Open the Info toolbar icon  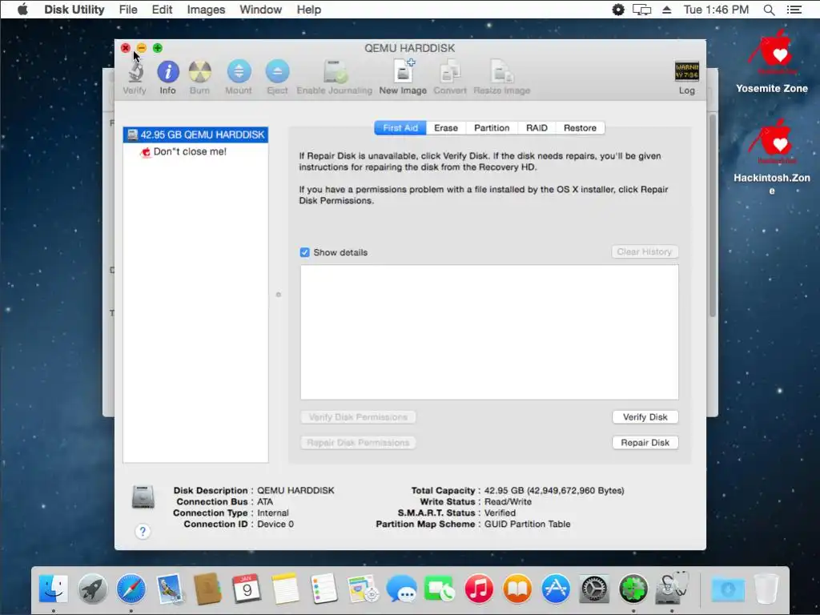pos(168,72)
